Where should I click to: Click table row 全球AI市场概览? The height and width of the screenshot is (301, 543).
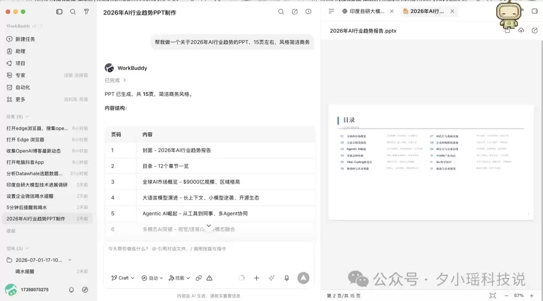point(210,182)
